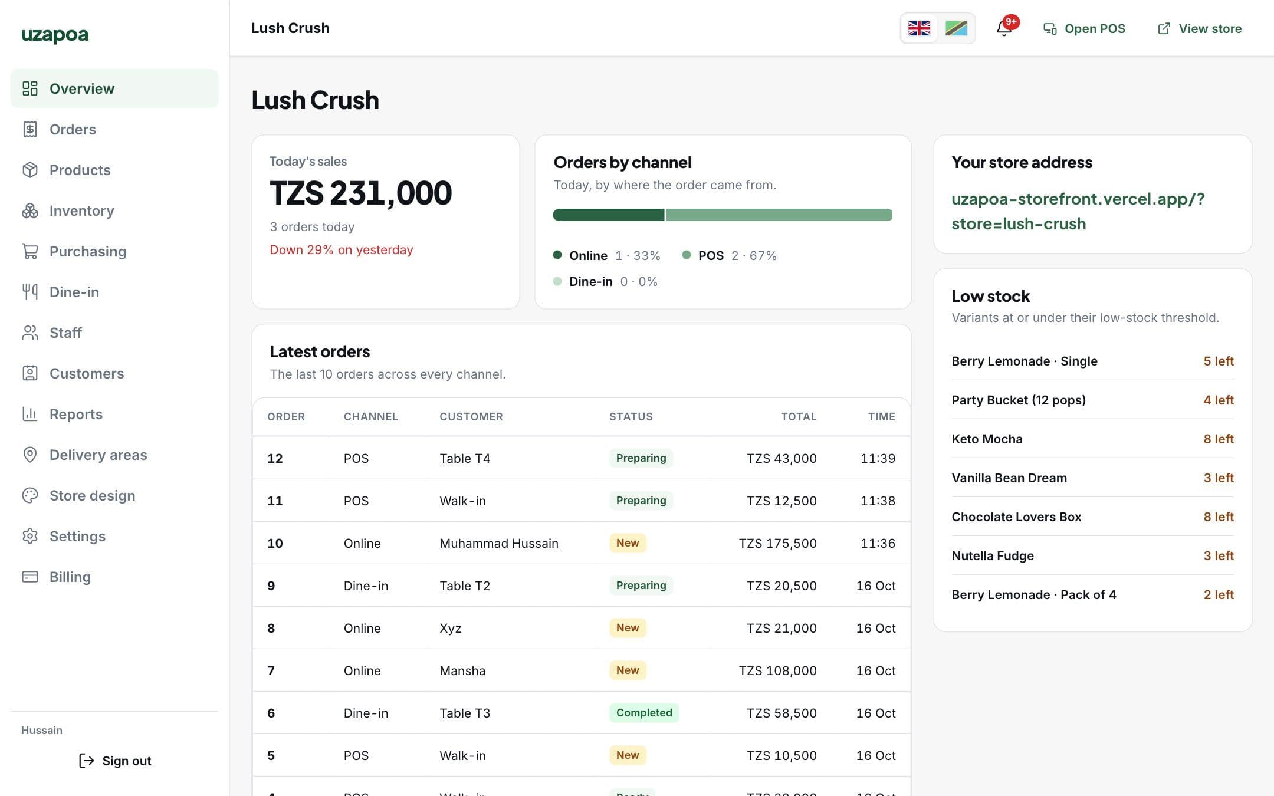Viewport: 1274px width, 796px height.
Task: Open order 9 for Table T2
Action: point(582,586)
